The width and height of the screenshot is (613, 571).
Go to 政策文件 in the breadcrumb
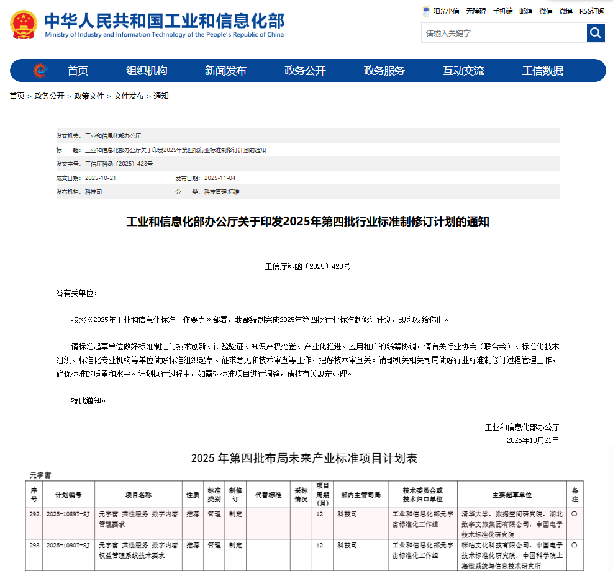pos(89,96)
